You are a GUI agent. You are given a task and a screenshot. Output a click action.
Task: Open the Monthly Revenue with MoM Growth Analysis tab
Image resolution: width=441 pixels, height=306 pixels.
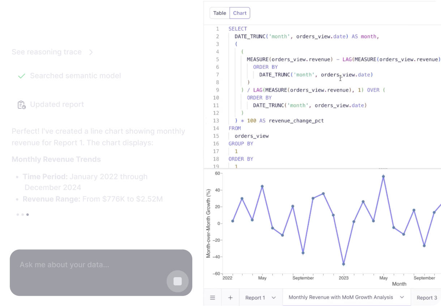tap(341, 297)
